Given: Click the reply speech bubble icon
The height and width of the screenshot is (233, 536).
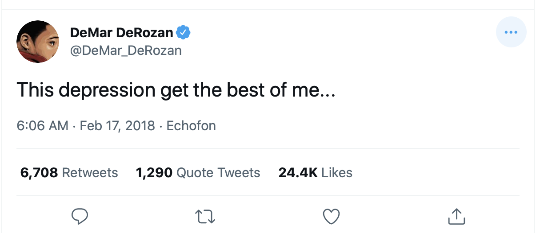Looking at the screenshot, I should click(x=80, y=216).
